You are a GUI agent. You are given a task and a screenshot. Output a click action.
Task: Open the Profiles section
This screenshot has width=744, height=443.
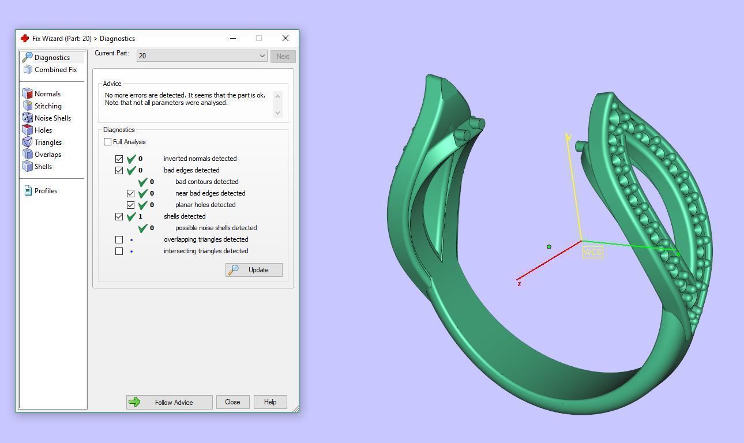coord(45,191)
